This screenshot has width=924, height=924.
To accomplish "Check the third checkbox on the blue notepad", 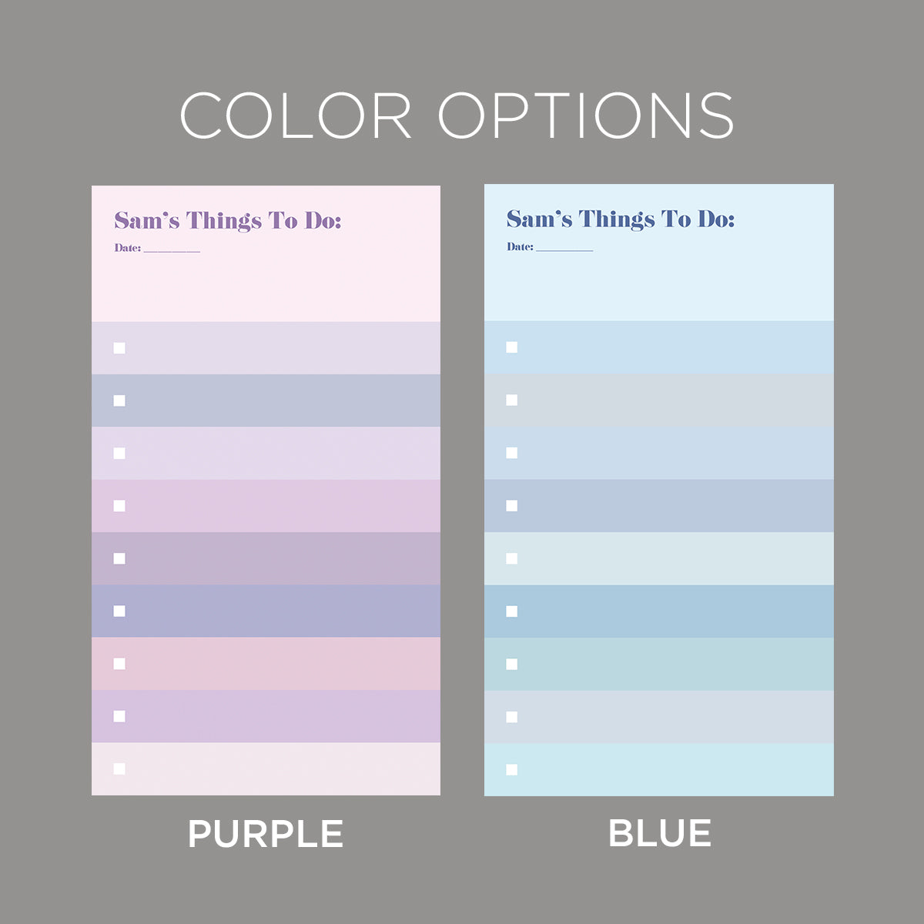I will (512, 453).
